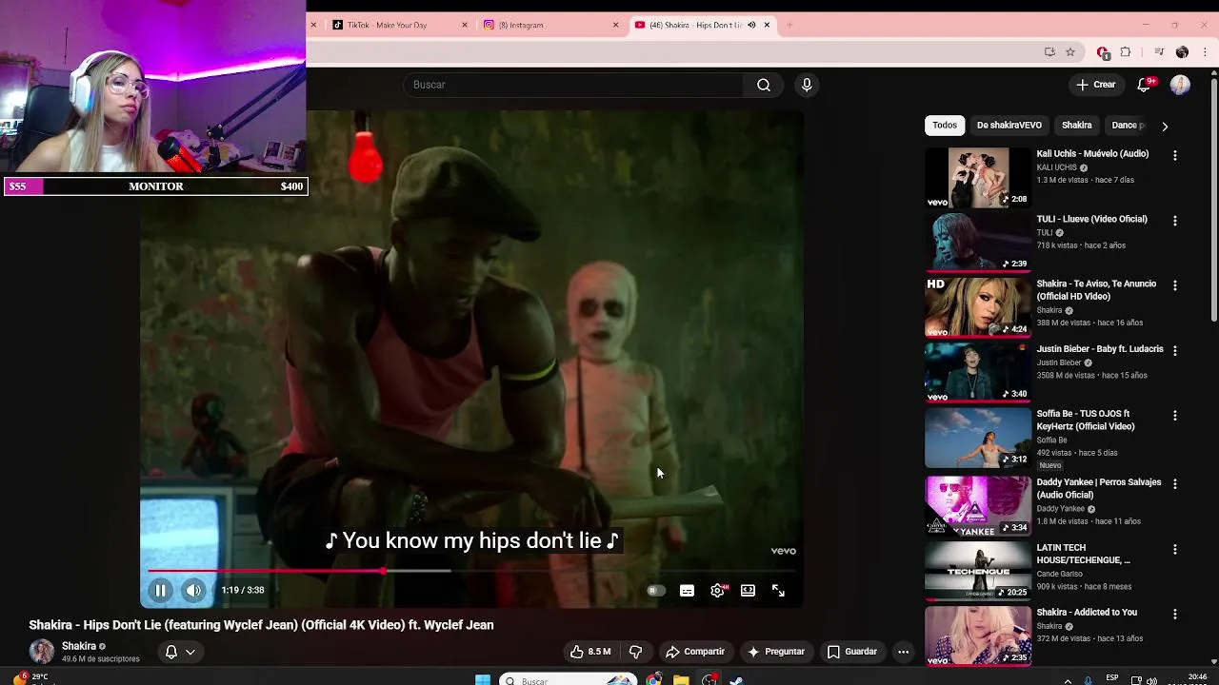Open the player settings gear

[x=717, y=591]
